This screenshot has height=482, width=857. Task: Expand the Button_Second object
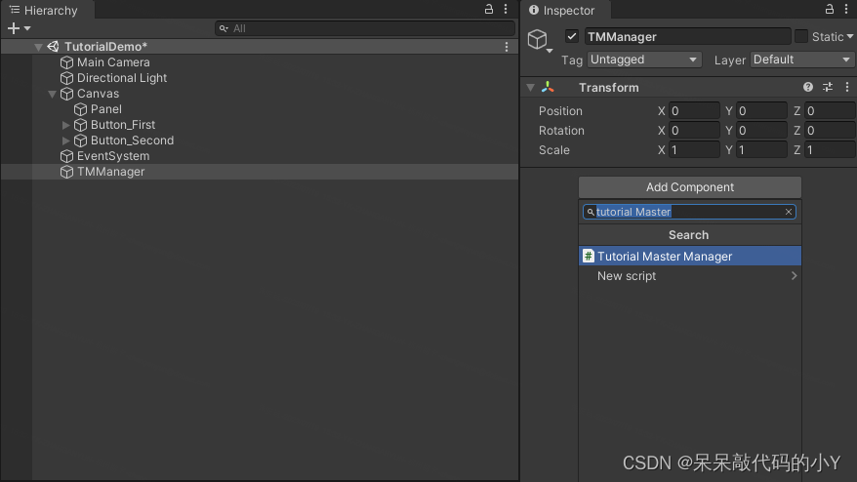point(65,141)
